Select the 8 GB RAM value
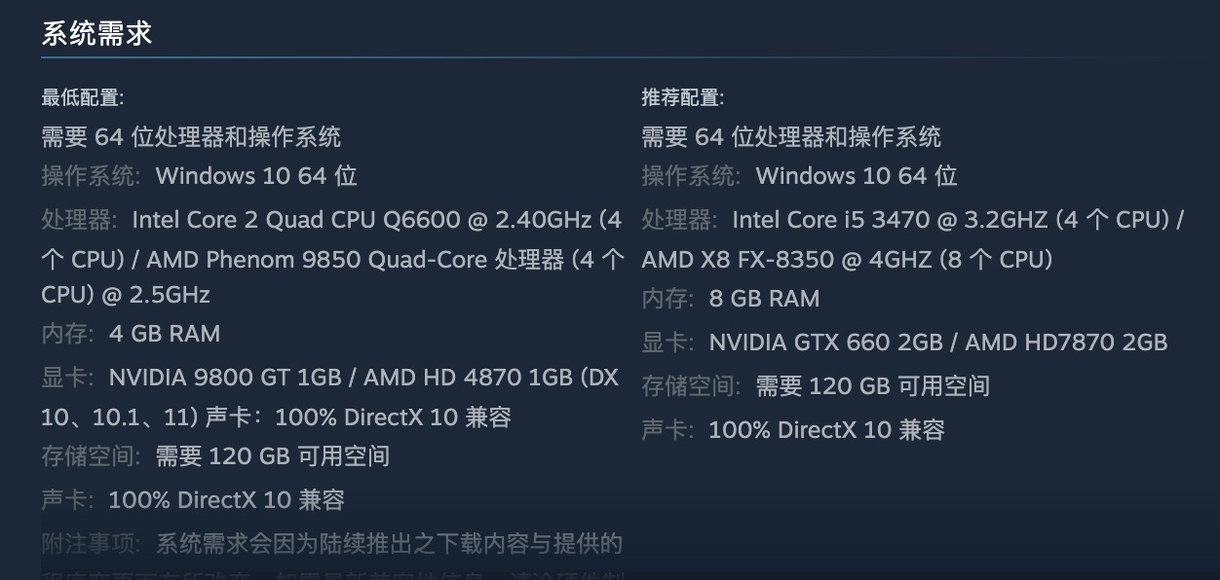 [764, 299]
